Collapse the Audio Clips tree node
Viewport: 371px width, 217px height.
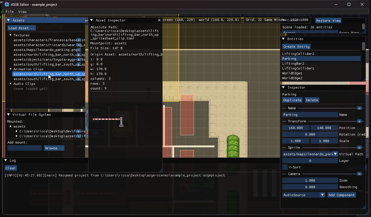click(x=11, y=84)
